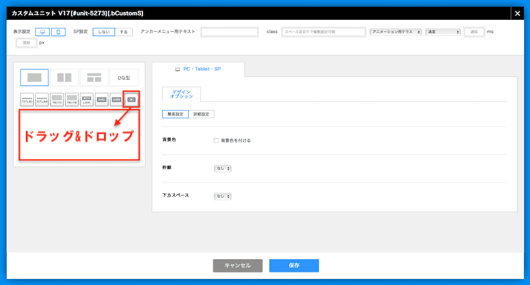Open the アニメーション用クラス dropdown
Screen dimensions: 530x285
tap(396, 32)
